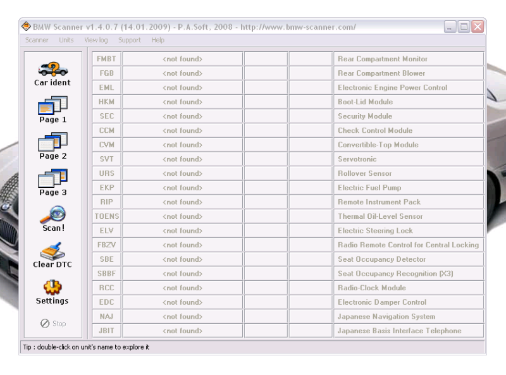Select the SEC unit name
Viewport: 506px width, 375px height.
click(x=106, y=116)
